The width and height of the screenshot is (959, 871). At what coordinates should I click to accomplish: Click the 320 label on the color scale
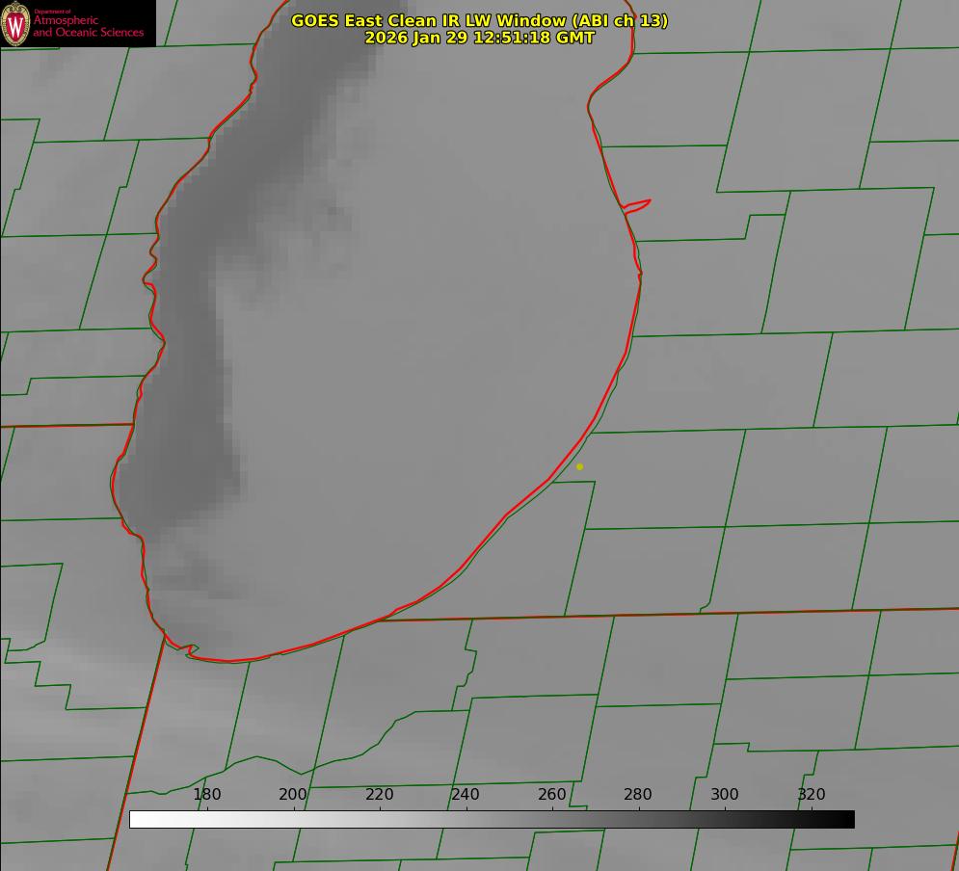click(x=812, y=794)
